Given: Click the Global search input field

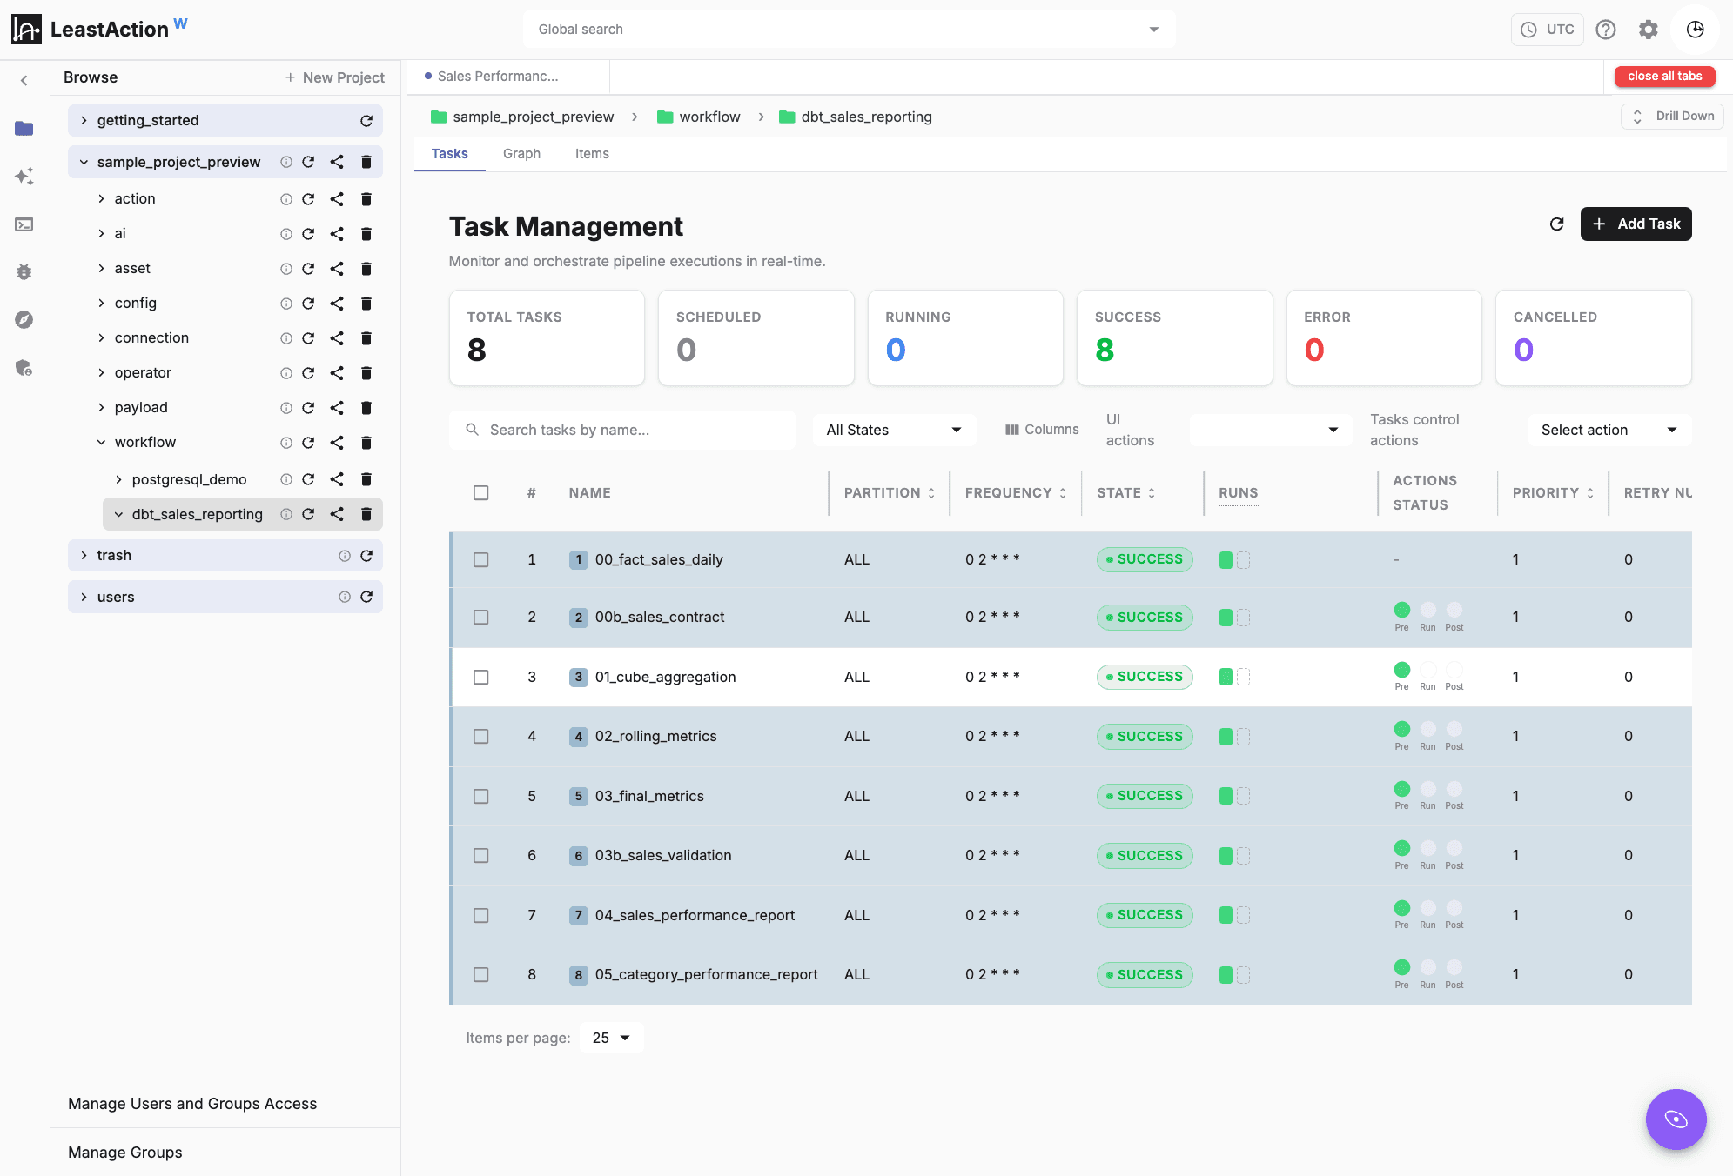Looking at the screenshot, I should point(849,30).
